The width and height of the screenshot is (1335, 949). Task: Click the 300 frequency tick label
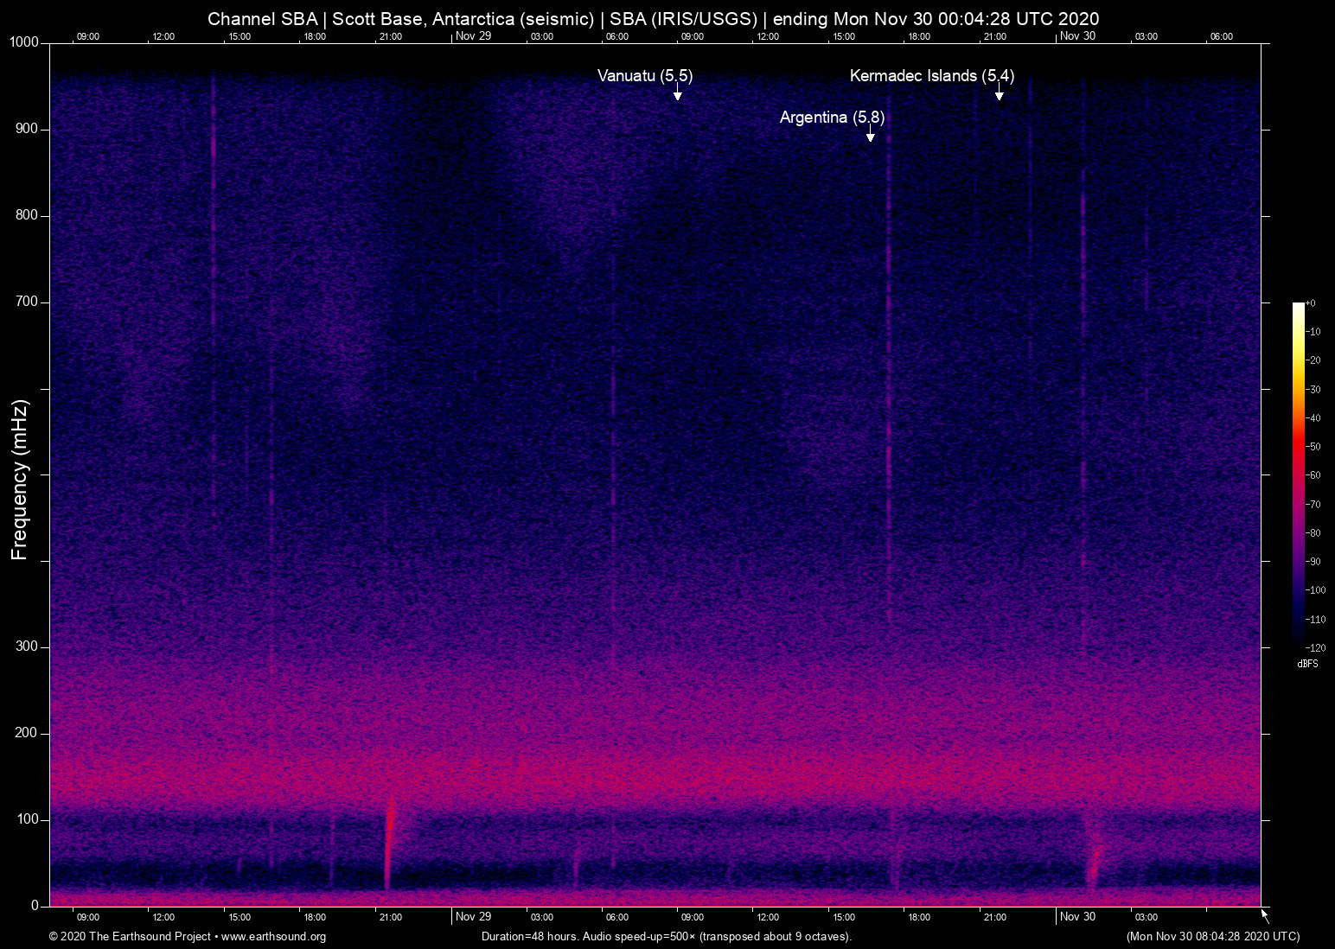tap(27, 646)
